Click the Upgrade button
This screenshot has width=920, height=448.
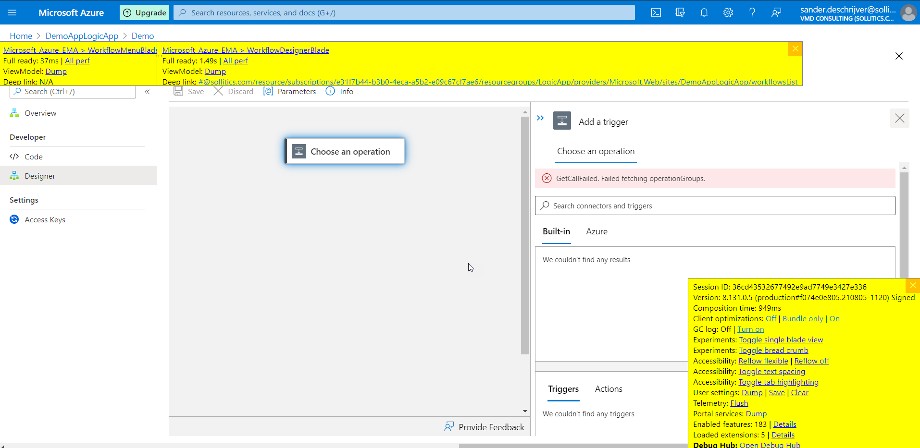[x=145, y=12]
